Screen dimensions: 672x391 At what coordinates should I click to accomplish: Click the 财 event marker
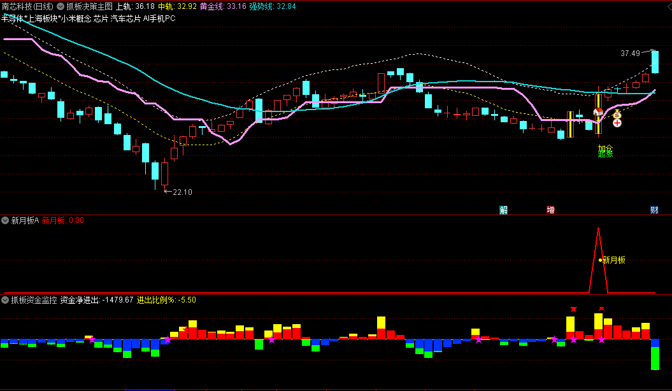(x=654, y=210)
